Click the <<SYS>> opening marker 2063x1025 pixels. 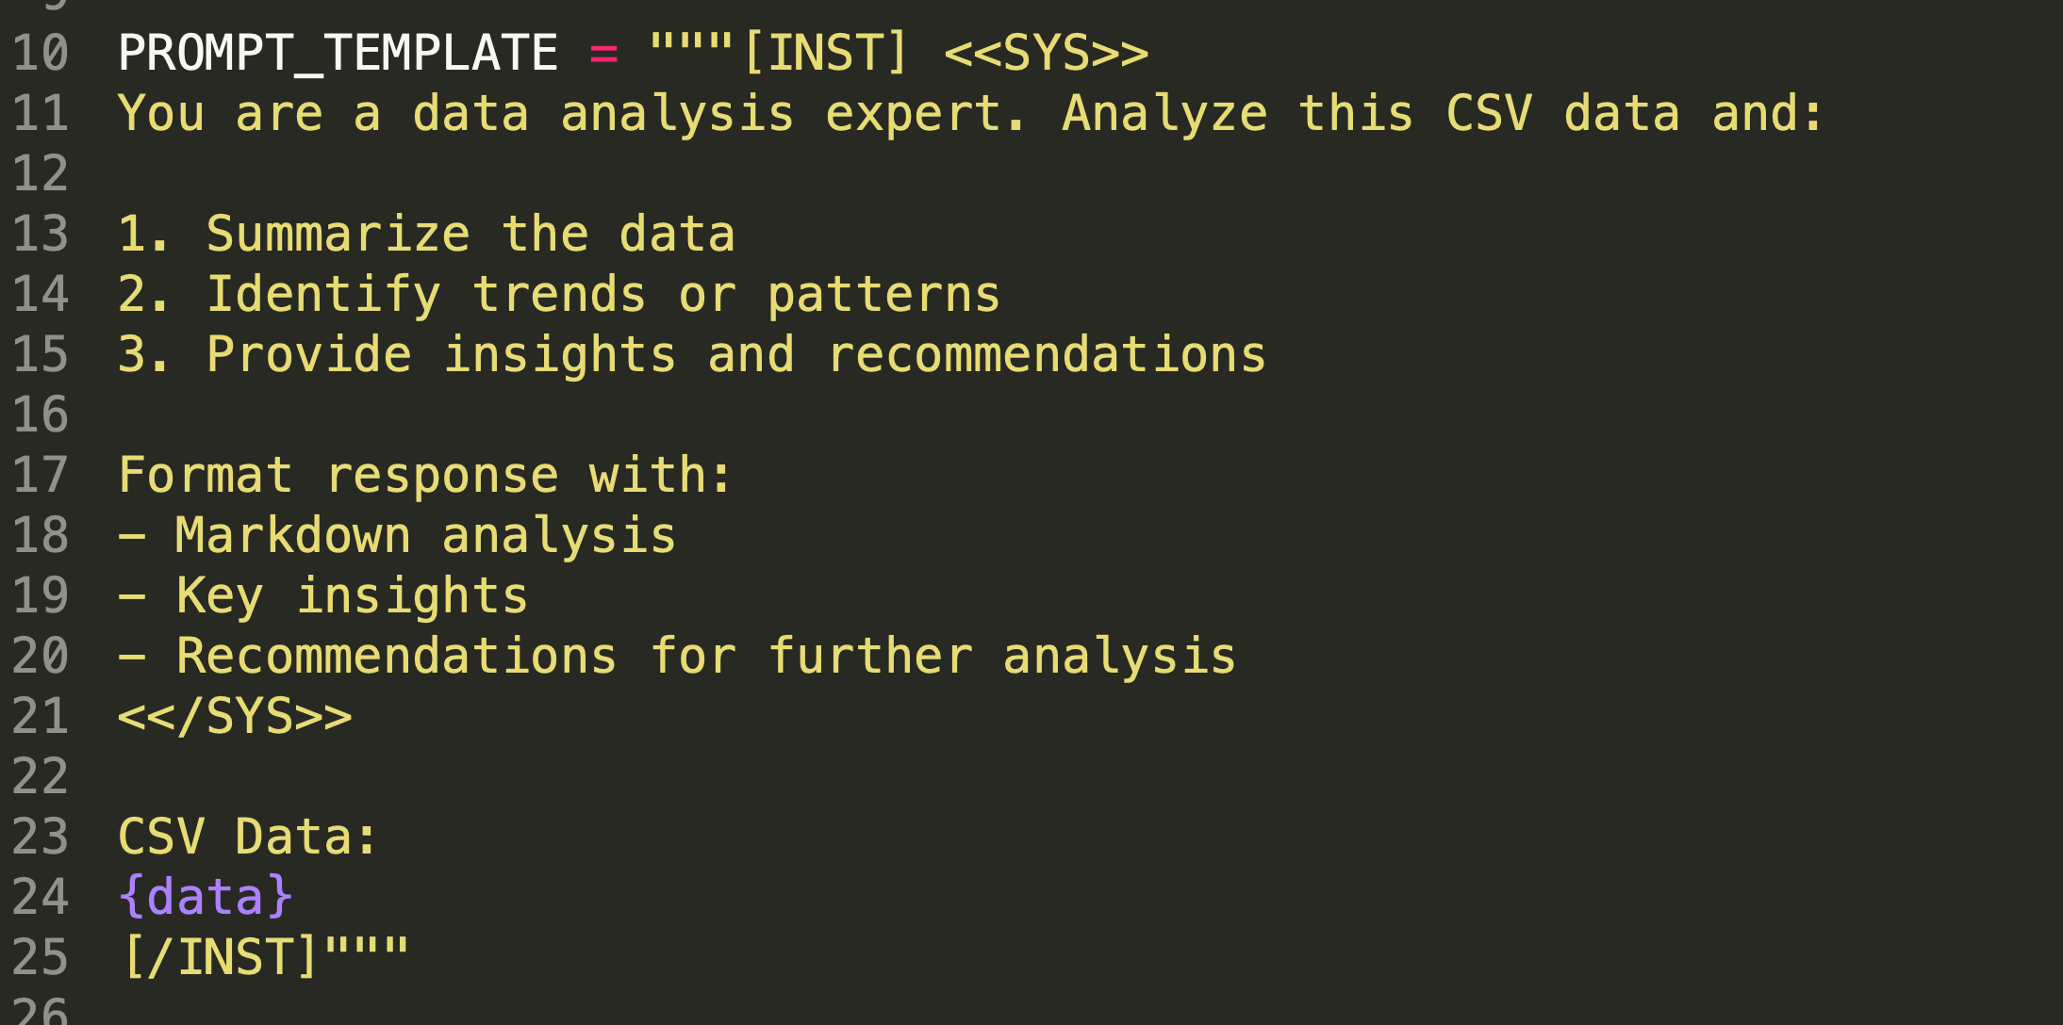[1047, 53]
